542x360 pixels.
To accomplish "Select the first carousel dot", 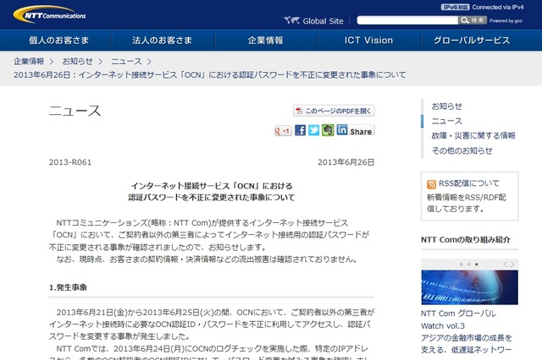I will coord(461,265).
